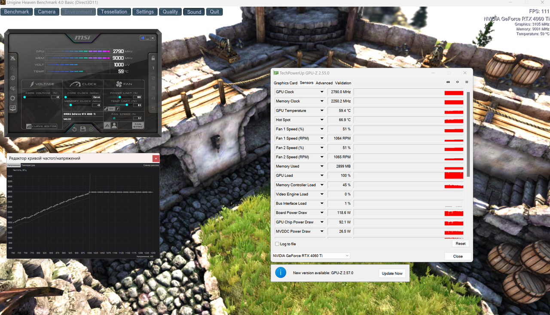Switch to GPU-Z Validation tab
The image size is (550, 315).
tap(343, 83)
